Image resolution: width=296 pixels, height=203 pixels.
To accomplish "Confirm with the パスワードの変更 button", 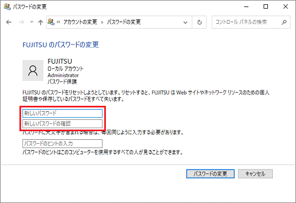I will point(210,174).
